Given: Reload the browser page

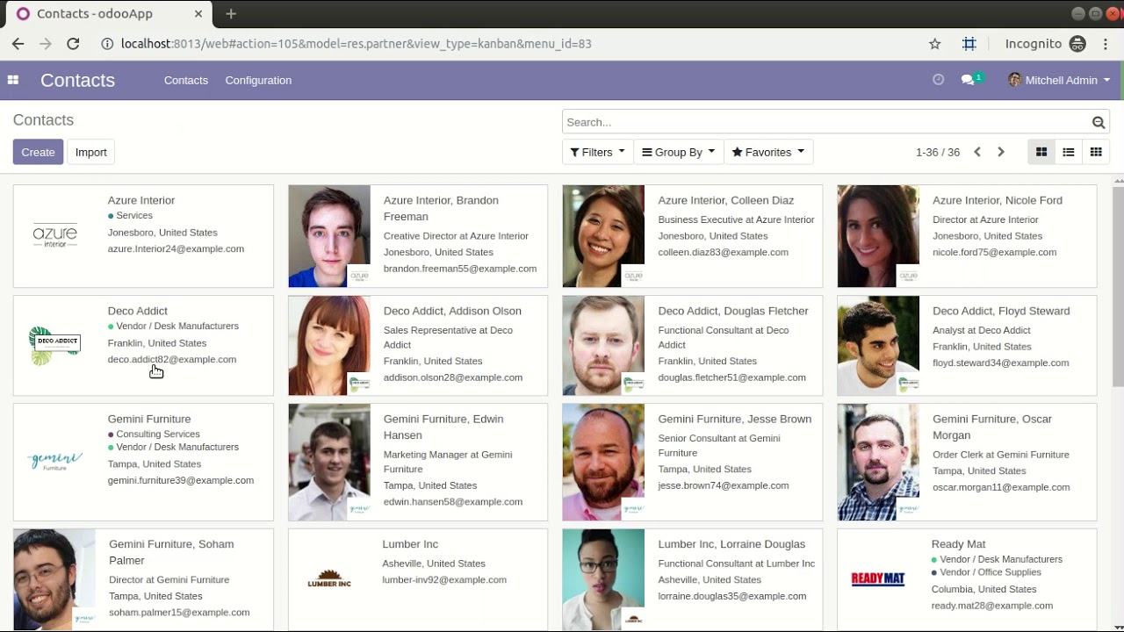Looking at the screenshot, I should pos(73,44).
